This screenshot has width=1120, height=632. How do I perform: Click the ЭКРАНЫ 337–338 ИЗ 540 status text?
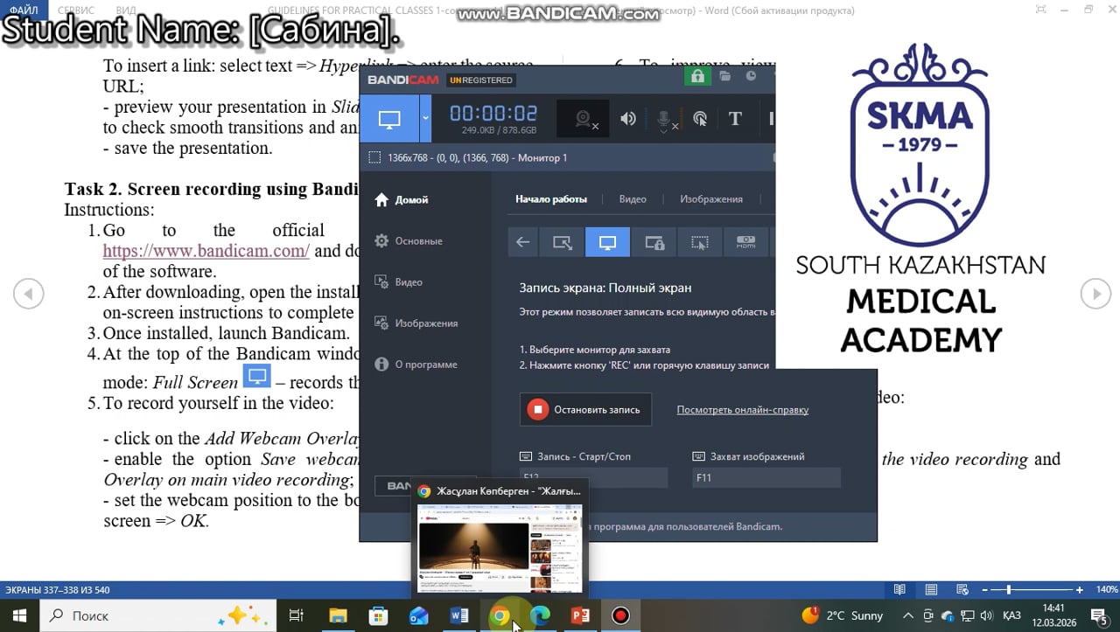(x=58, y=590)
